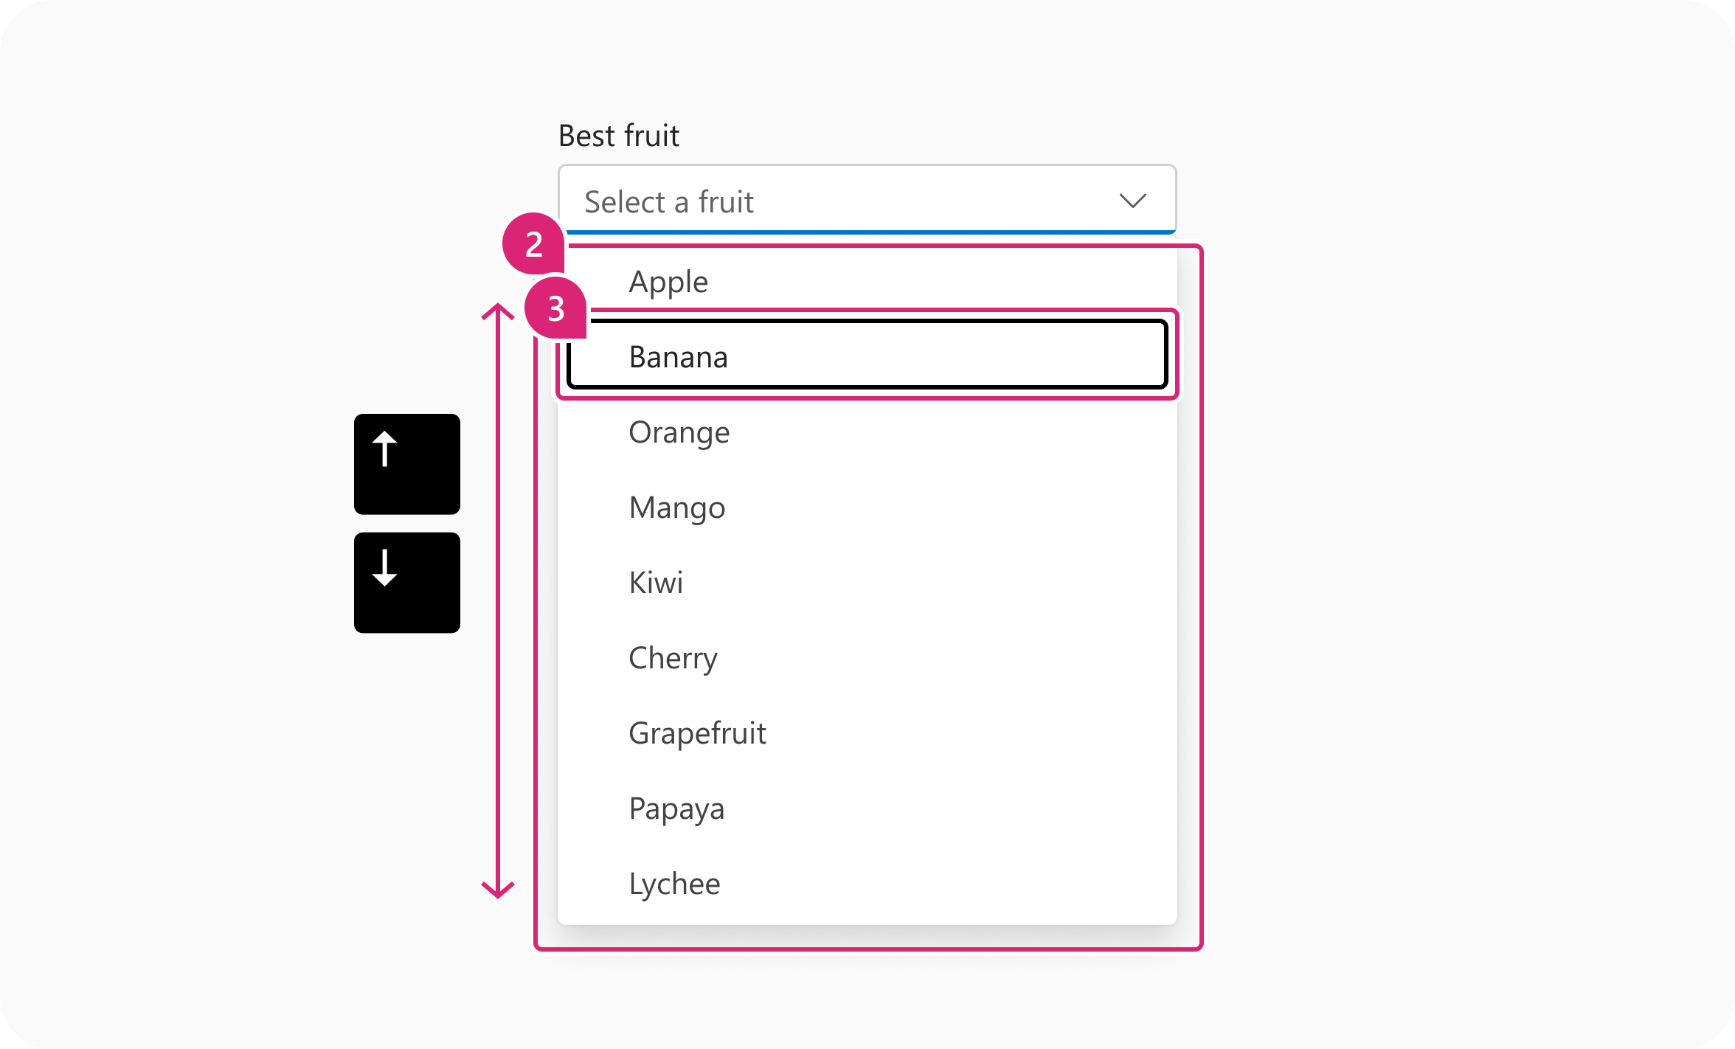Click the pink number 2 badge
Viewport: 1735px width, 1049px height.
point(533,243)
